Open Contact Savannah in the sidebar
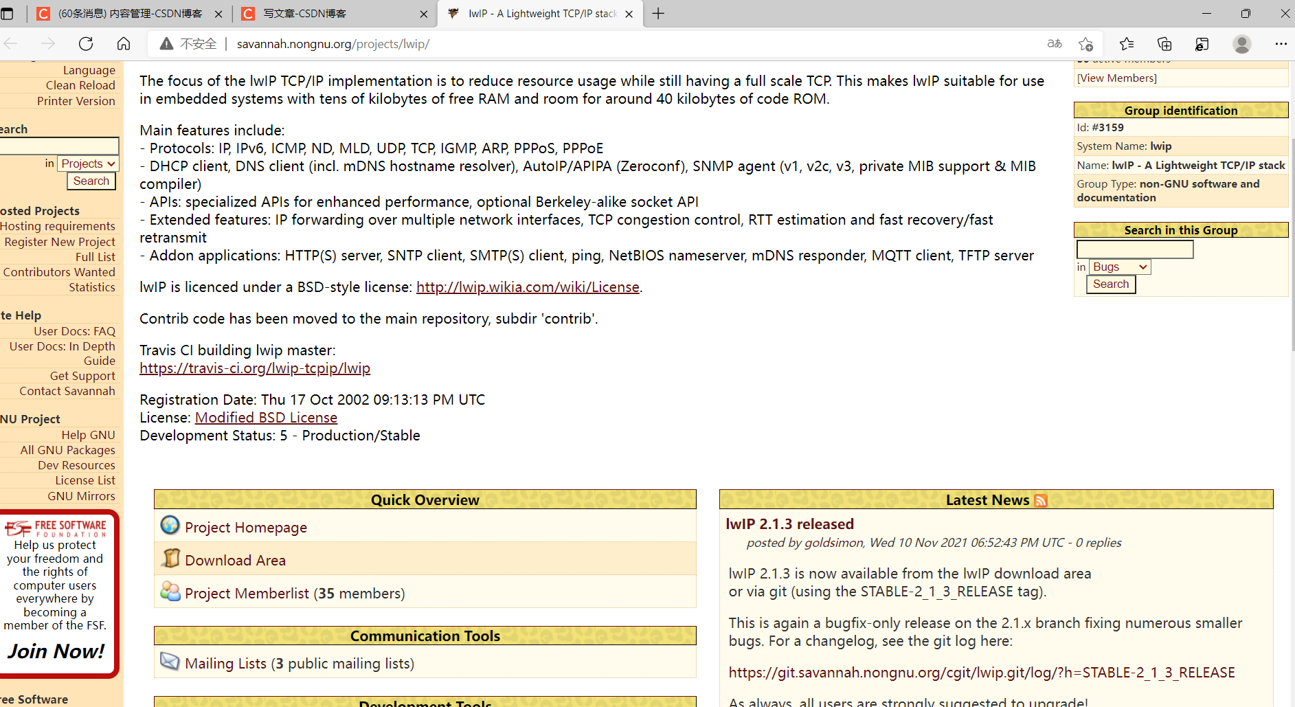The width and height of the screenshot is (1295, 707). click(67, 391)
